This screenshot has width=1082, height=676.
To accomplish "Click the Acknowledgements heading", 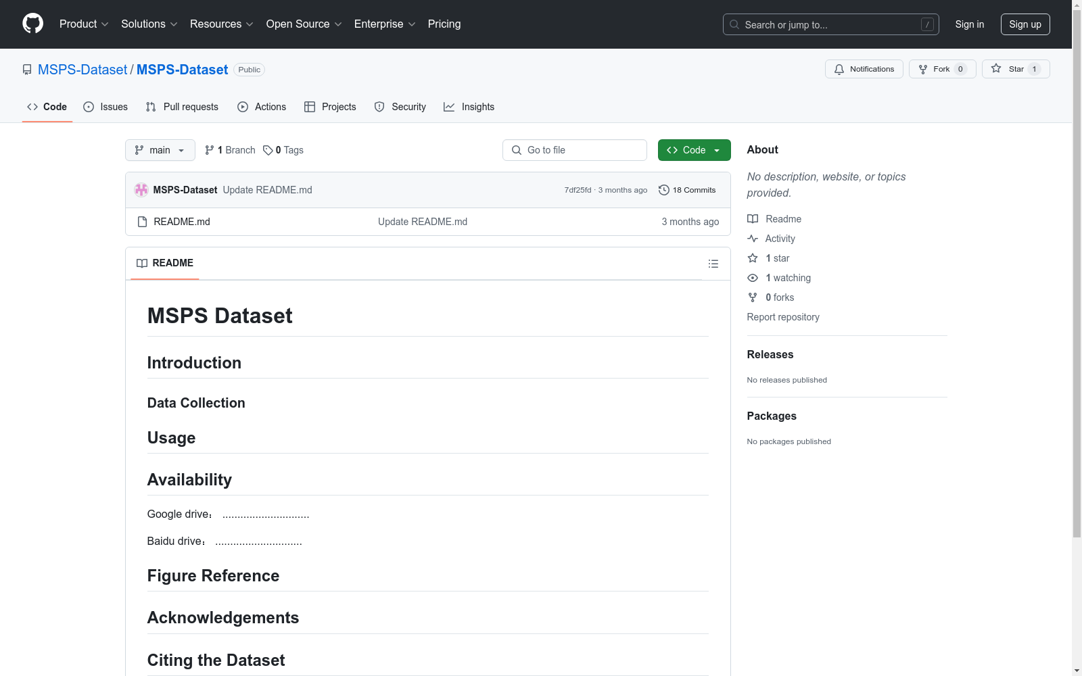I will 223,618.
